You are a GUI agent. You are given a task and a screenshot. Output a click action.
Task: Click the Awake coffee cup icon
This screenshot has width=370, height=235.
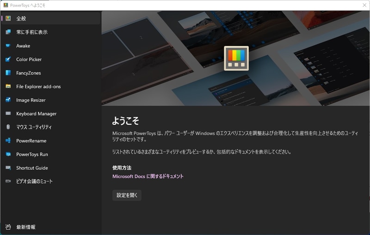8,46
